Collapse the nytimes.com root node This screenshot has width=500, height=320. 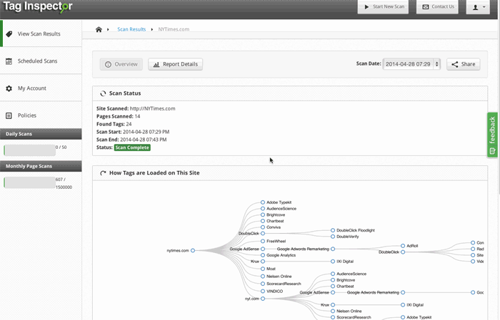click(193, 250)
